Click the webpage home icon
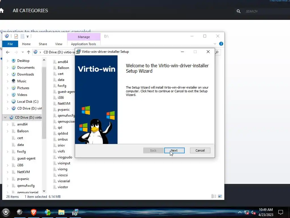 [x=2, y=11]
